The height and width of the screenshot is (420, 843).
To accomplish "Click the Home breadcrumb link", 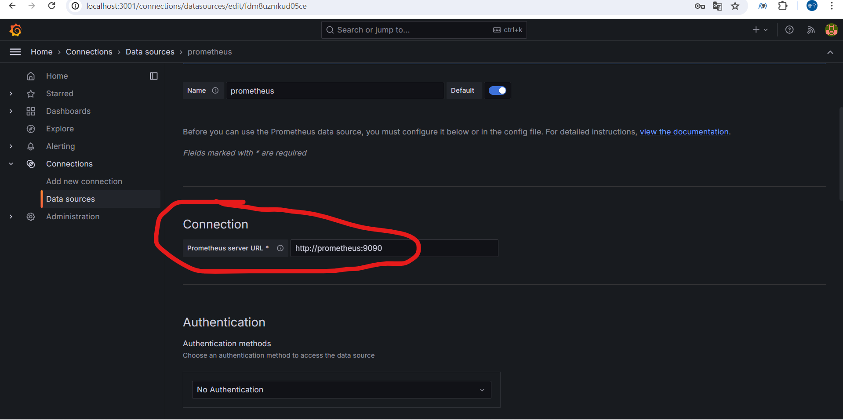I will (x=42, y=52).
